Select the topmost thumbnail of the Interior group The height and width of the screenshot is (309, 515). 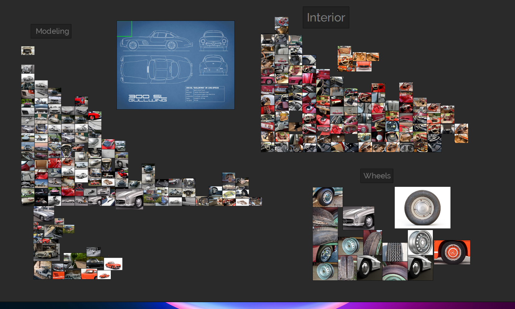(x=281, y=21)
